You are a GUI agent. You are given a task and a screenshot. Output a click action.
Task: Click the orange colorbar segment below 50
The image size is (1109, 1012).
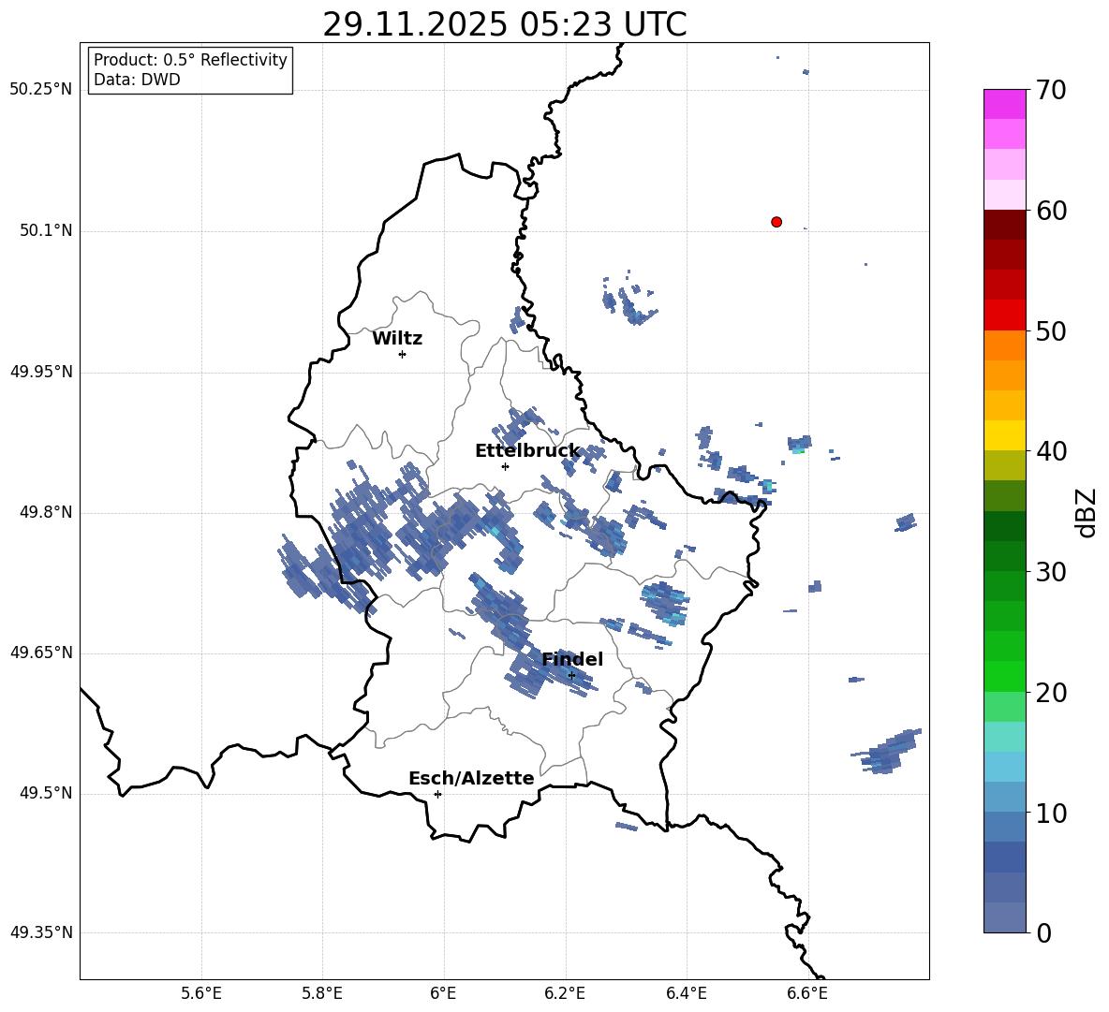(x=1005, y=345)
